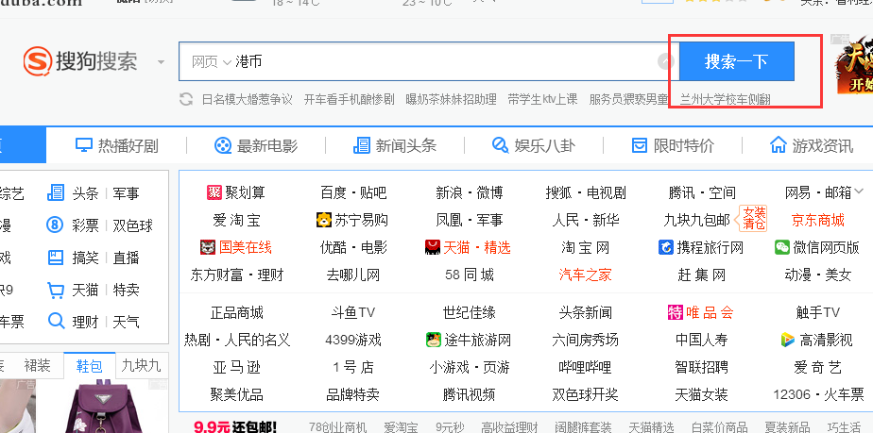
Task: Open the 12306·火车票 link
Action: pyautogui.click(x=818, y=394)
